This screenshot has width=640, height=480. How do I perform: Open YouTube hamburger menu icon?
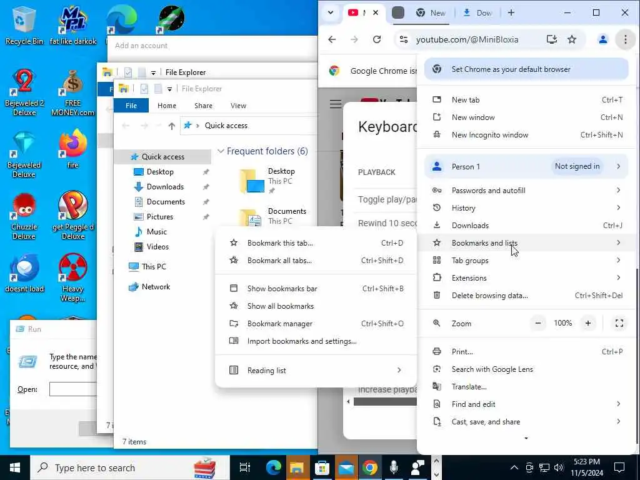336,104
